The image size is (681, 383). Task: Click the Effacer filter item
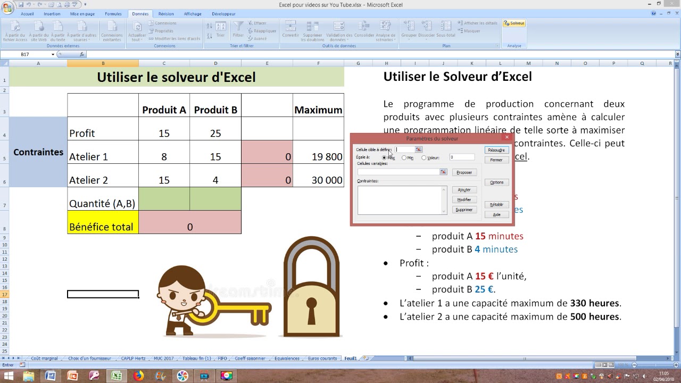pyautogui.click(x=257, y=23)
